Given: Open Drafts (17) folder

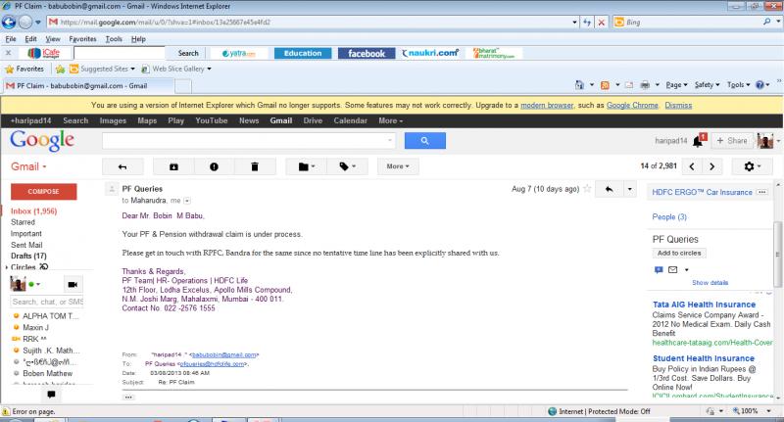Looking at the screenshot, I should pyautogui.click(x=28, y=257).
